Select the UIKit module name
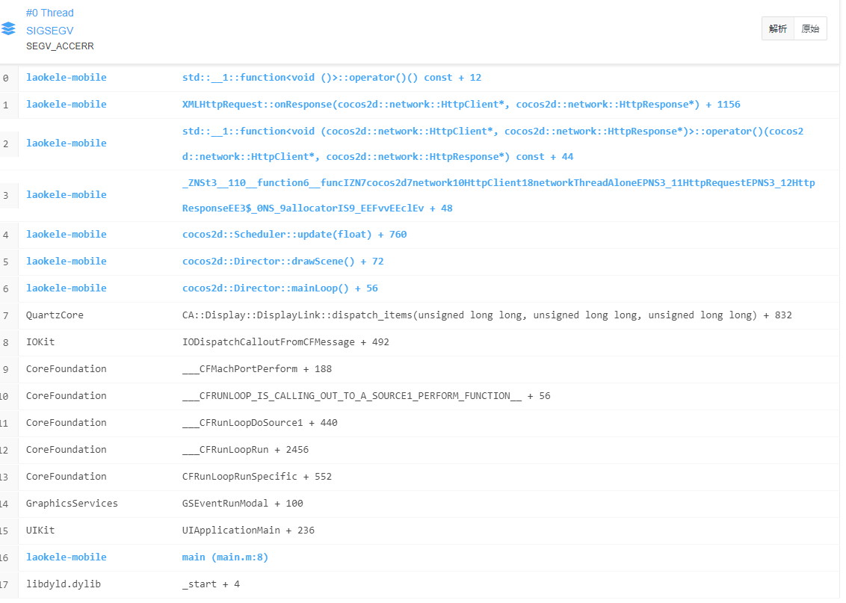The height and width of the screenshot is (603, 846). pyautogui.click(x=40, y=531)
